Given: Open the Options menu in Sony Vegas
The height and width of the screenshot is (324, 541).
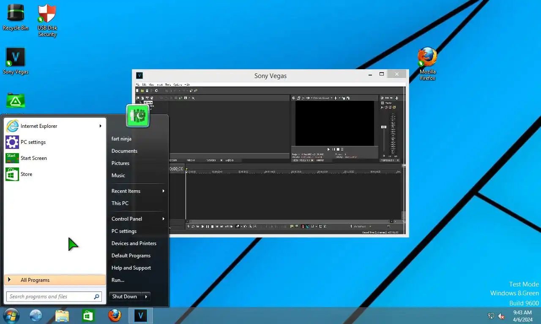Looking at the screenshot, I should point(178,84).
